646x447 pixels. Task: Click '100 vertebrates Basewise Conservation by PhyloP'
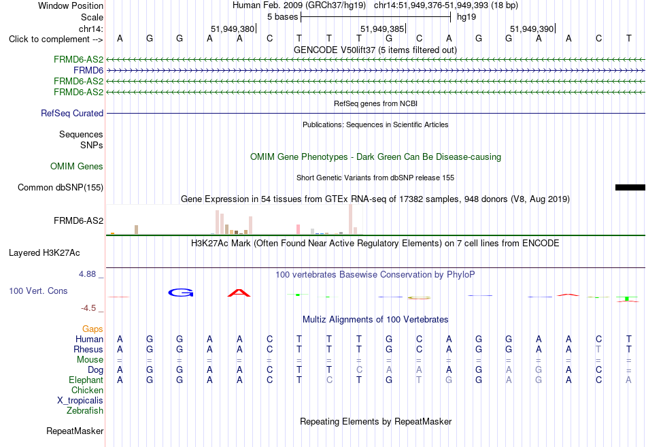point(375,274)
